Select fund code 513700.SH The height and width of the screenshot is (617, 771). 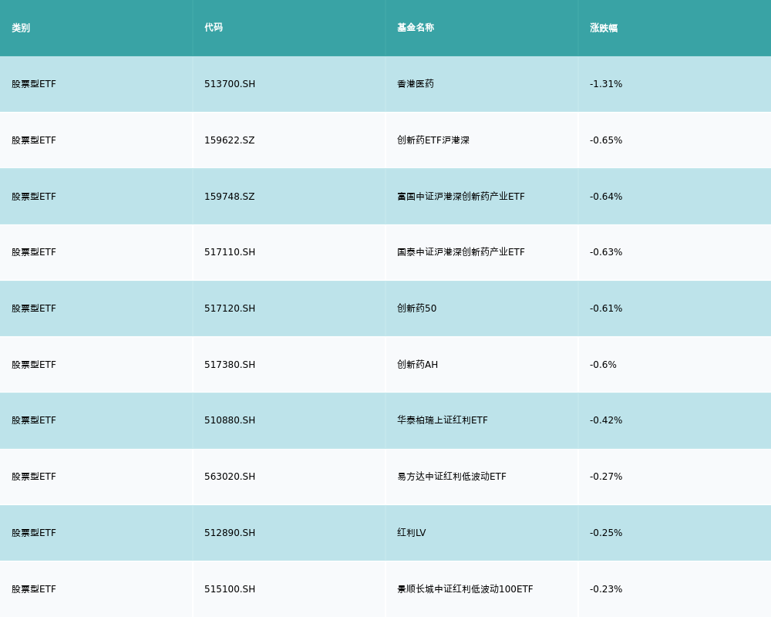(x=230, y=84)
